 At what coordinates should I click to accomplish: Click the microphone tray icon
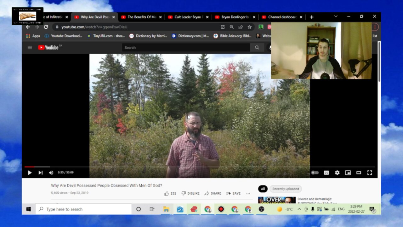(313, 209)
